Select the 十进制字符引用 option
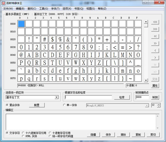Screen dimensions: 166x142 (x=50, y=133)
